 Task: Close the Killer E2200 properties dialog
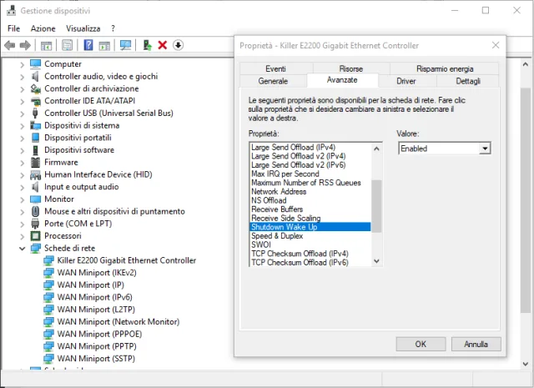tap(496, 45)
